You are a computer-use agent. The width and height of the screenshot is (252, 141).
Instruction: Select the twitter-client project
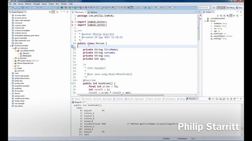(x=19, y=101)
